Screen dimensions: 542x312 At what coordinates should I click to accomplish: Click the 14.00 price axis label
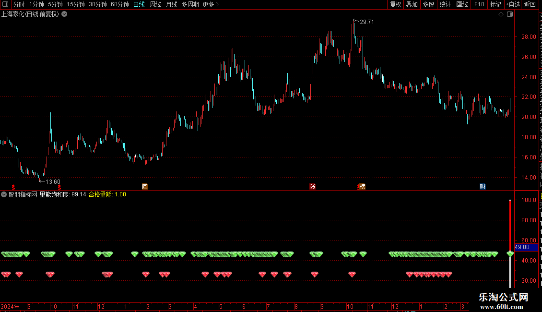tap(529, 178)
